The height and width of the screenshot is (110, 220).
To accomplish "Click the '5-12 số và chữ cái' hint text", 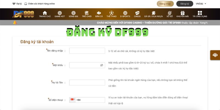I will pos(131,51).
